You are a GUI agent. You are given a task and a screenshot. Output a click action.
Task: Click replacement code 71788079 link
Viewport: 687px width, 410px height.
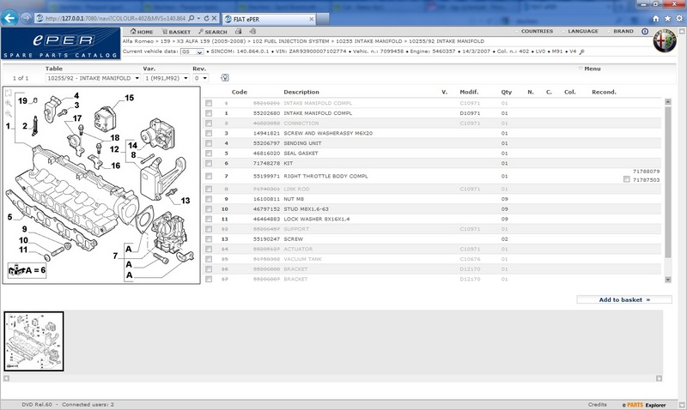645,172
